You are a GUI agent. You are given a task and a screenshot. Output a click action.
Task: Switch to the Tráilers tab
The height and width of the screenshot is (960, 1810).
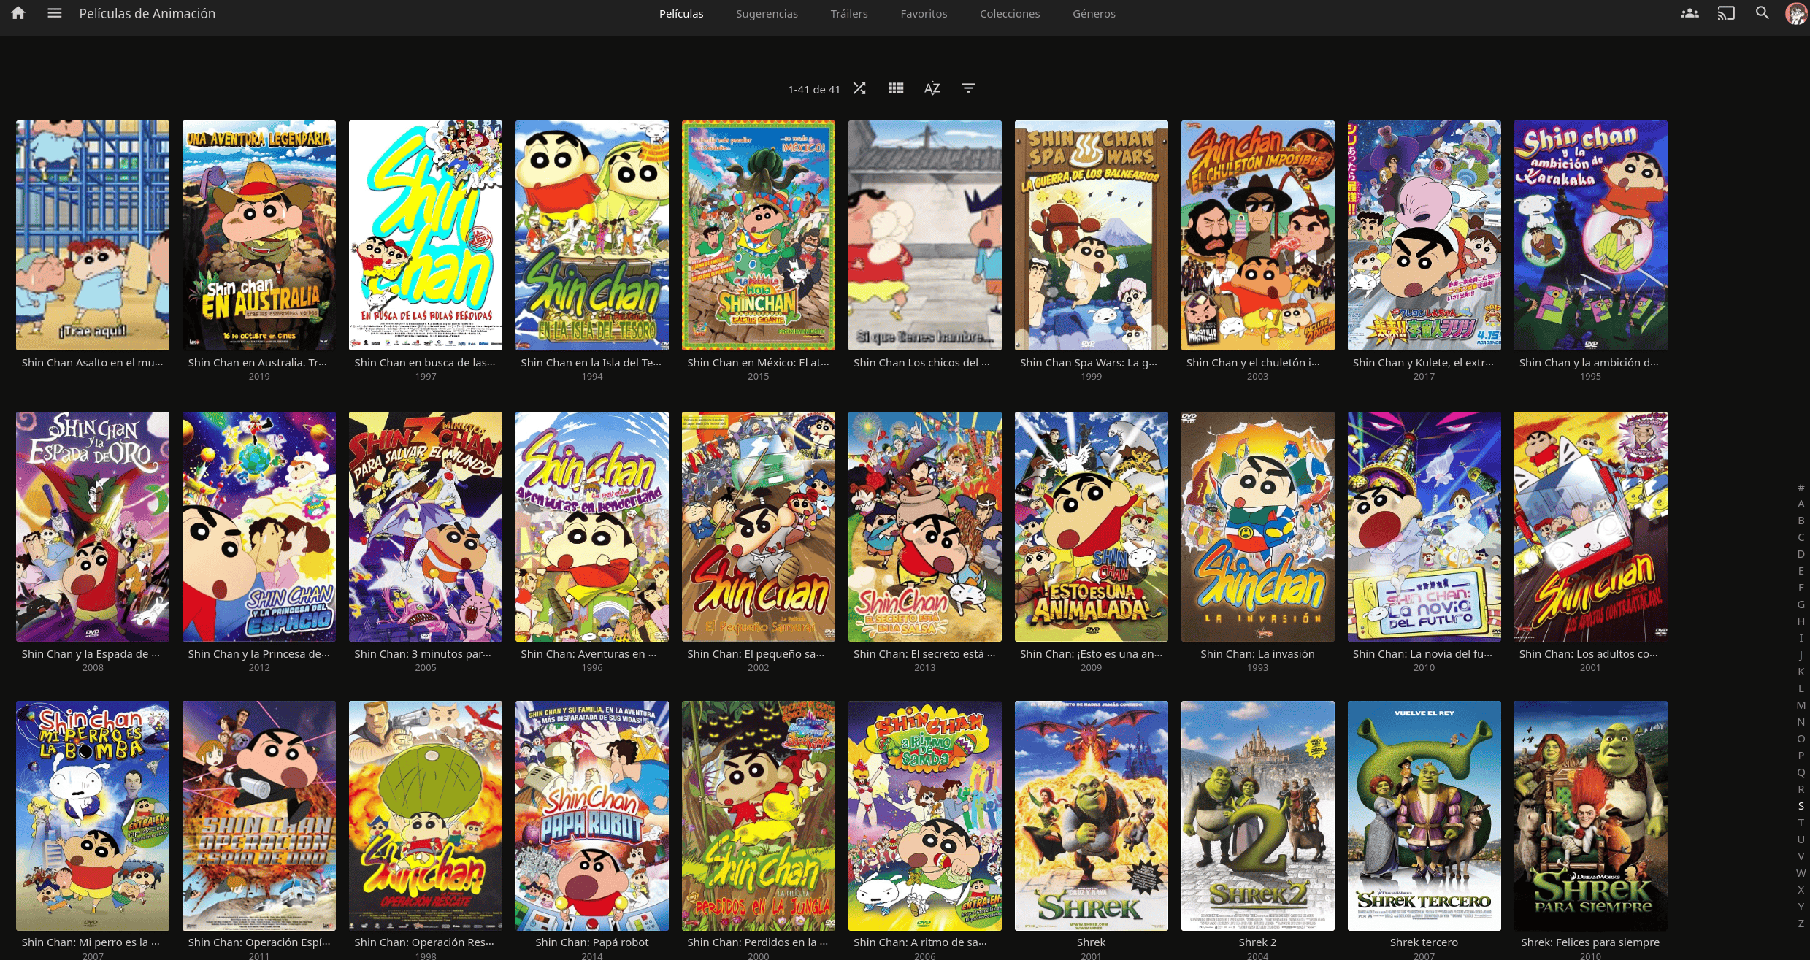coord(849,14)
